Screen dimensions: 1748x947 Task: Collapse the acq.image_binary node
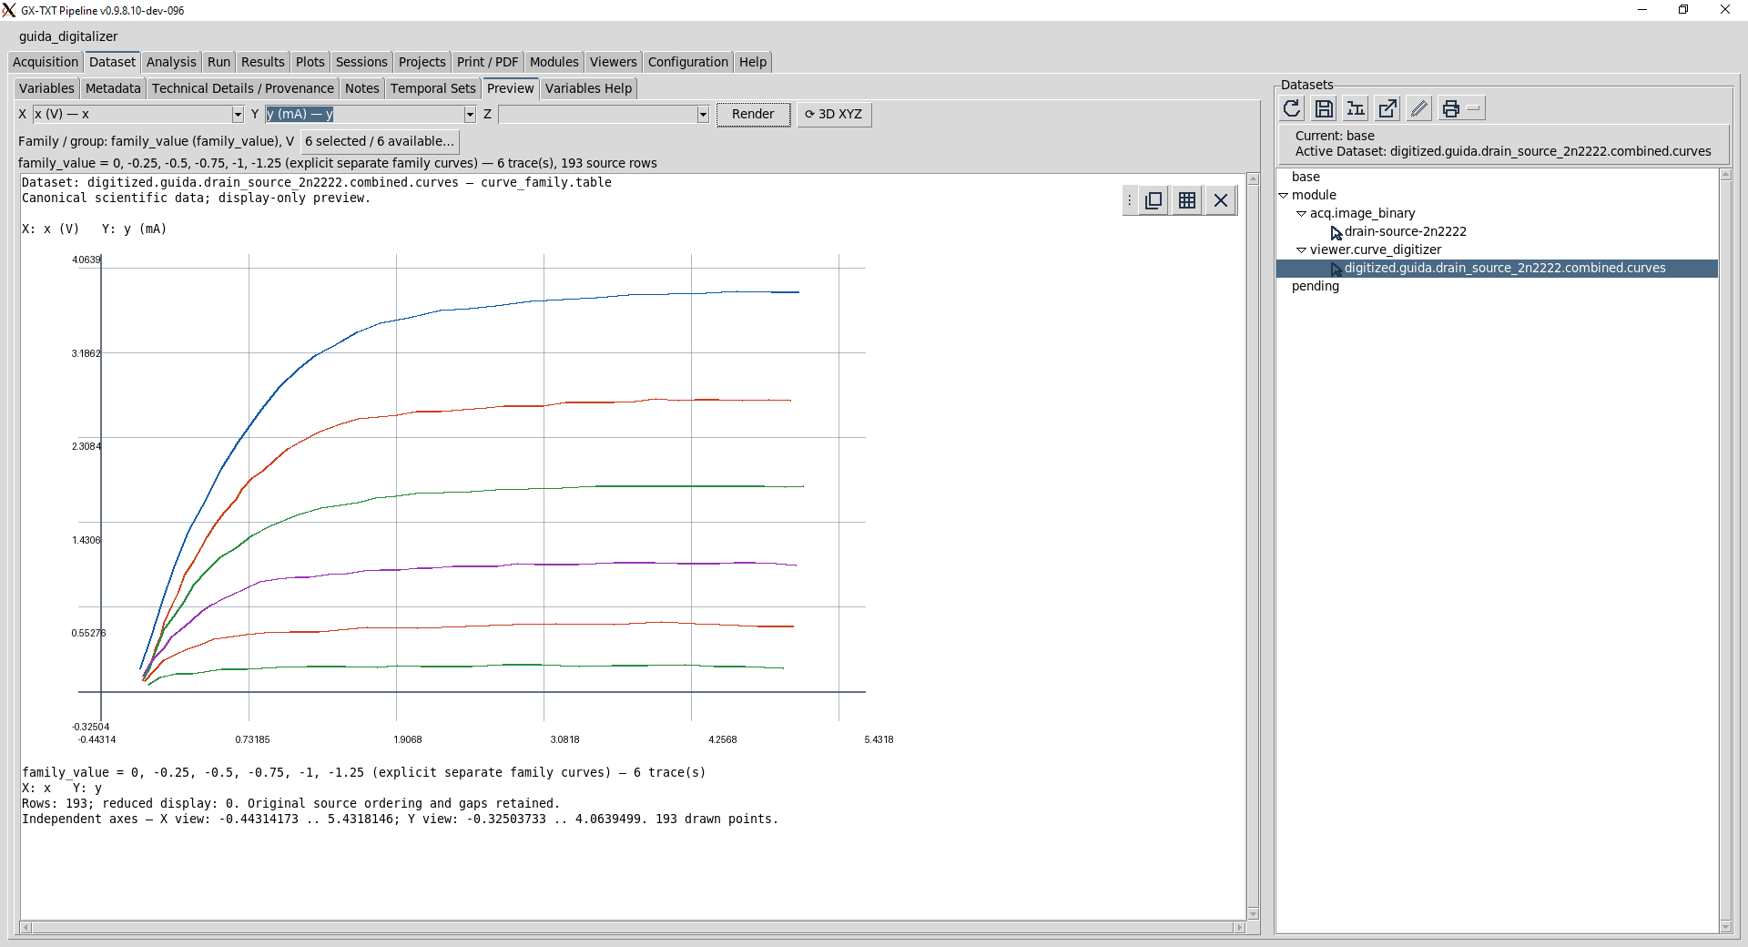tap(1302, 214)
